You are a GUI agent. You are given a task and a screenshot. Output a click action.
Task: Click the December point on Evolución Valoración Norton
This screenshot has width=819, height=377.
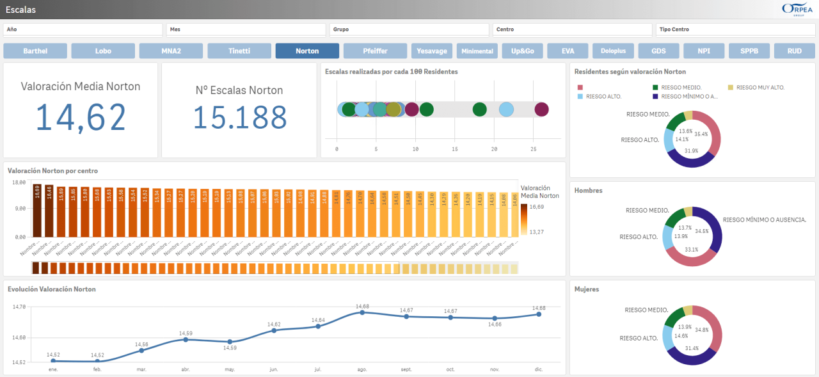[x=539, y=314]
